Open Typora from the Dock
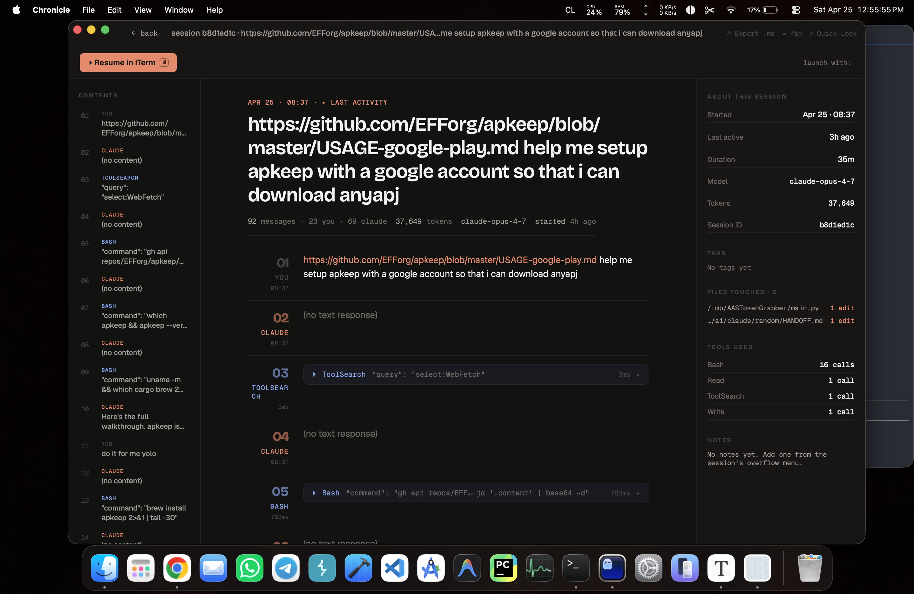This screenshot has width=914, height=594. 721,568
